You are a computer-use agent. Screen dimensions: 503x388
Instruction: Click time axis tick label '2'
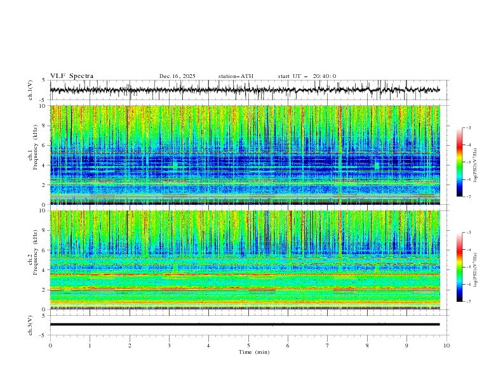[130, 346]
